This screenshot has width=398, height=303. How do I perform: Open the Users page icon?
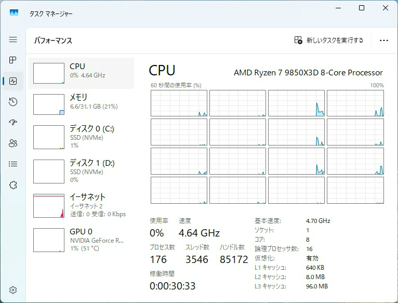[x=13, y=143]
